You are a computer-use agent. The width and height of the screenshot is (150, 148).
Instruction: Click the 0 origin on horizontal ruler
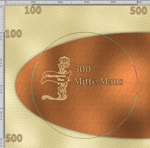tap(6, 2)
